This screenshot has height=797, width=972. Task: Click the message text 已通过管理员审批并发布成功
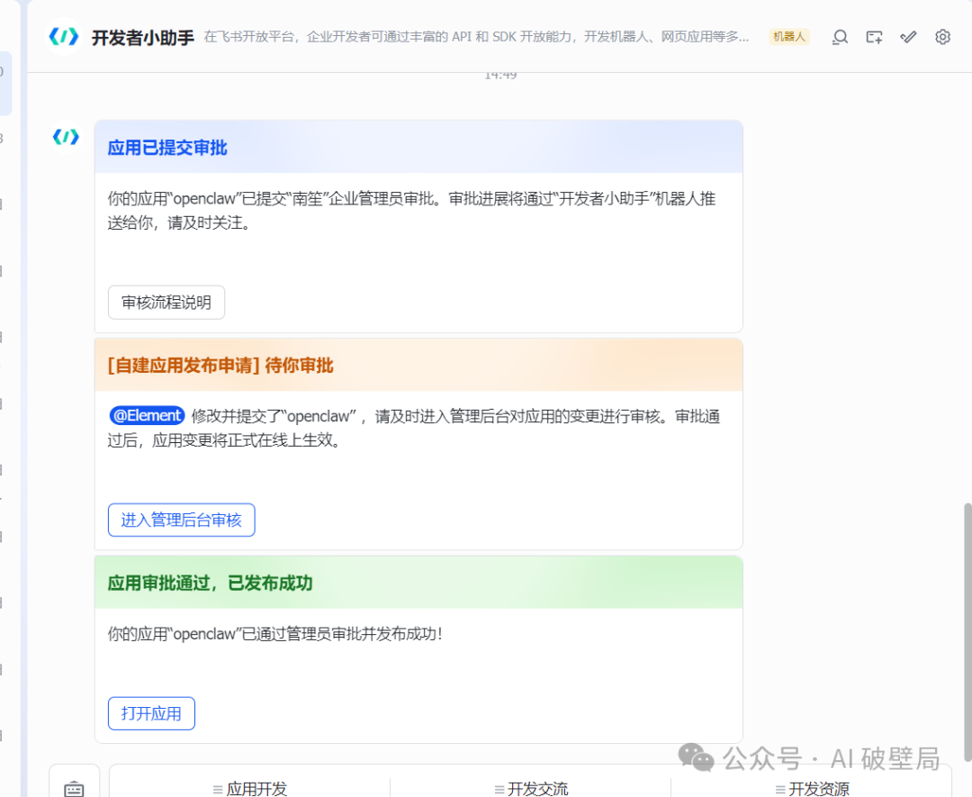pyautogui.click(x=275, y=634)
